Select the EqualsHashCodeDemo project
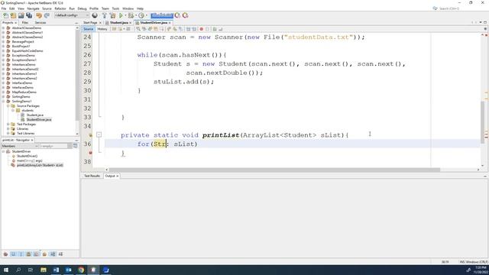The height and width of the screenshot is (275, 489). coord(28,51)
